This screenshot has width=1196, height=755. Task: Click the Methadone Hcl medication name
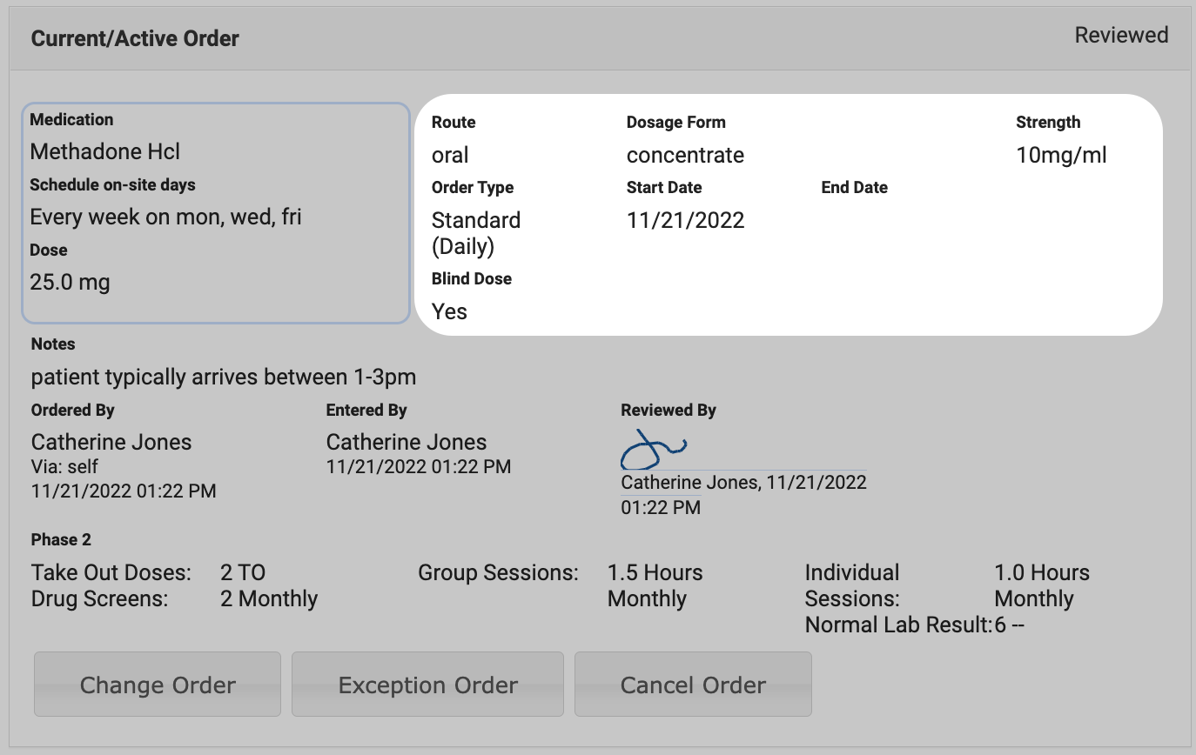tap(105, 151)
